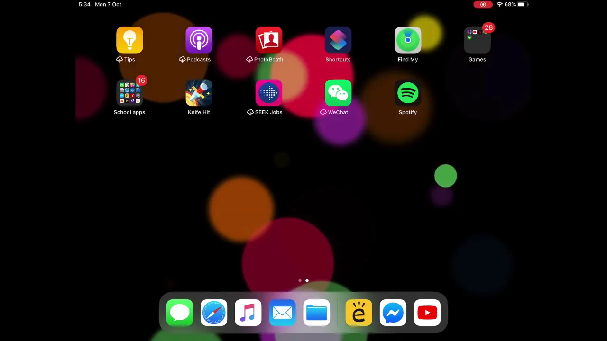The width and height of the screenshot is (607, 341).
Task: Tap the 'Podcasts' label text
Action: tap(199, 59)
